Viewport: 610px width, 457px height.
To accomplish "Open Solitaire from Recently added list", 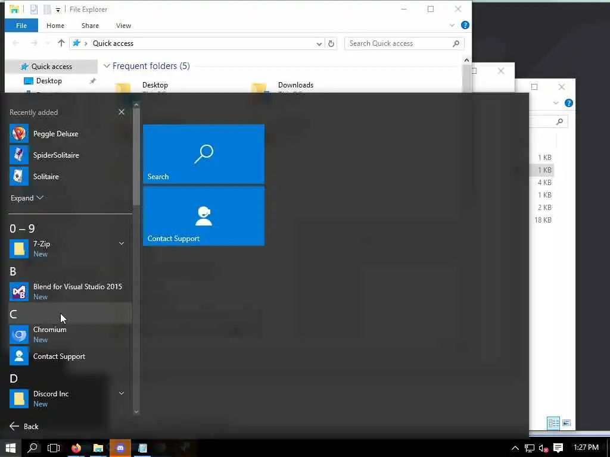I will point(70,176).
